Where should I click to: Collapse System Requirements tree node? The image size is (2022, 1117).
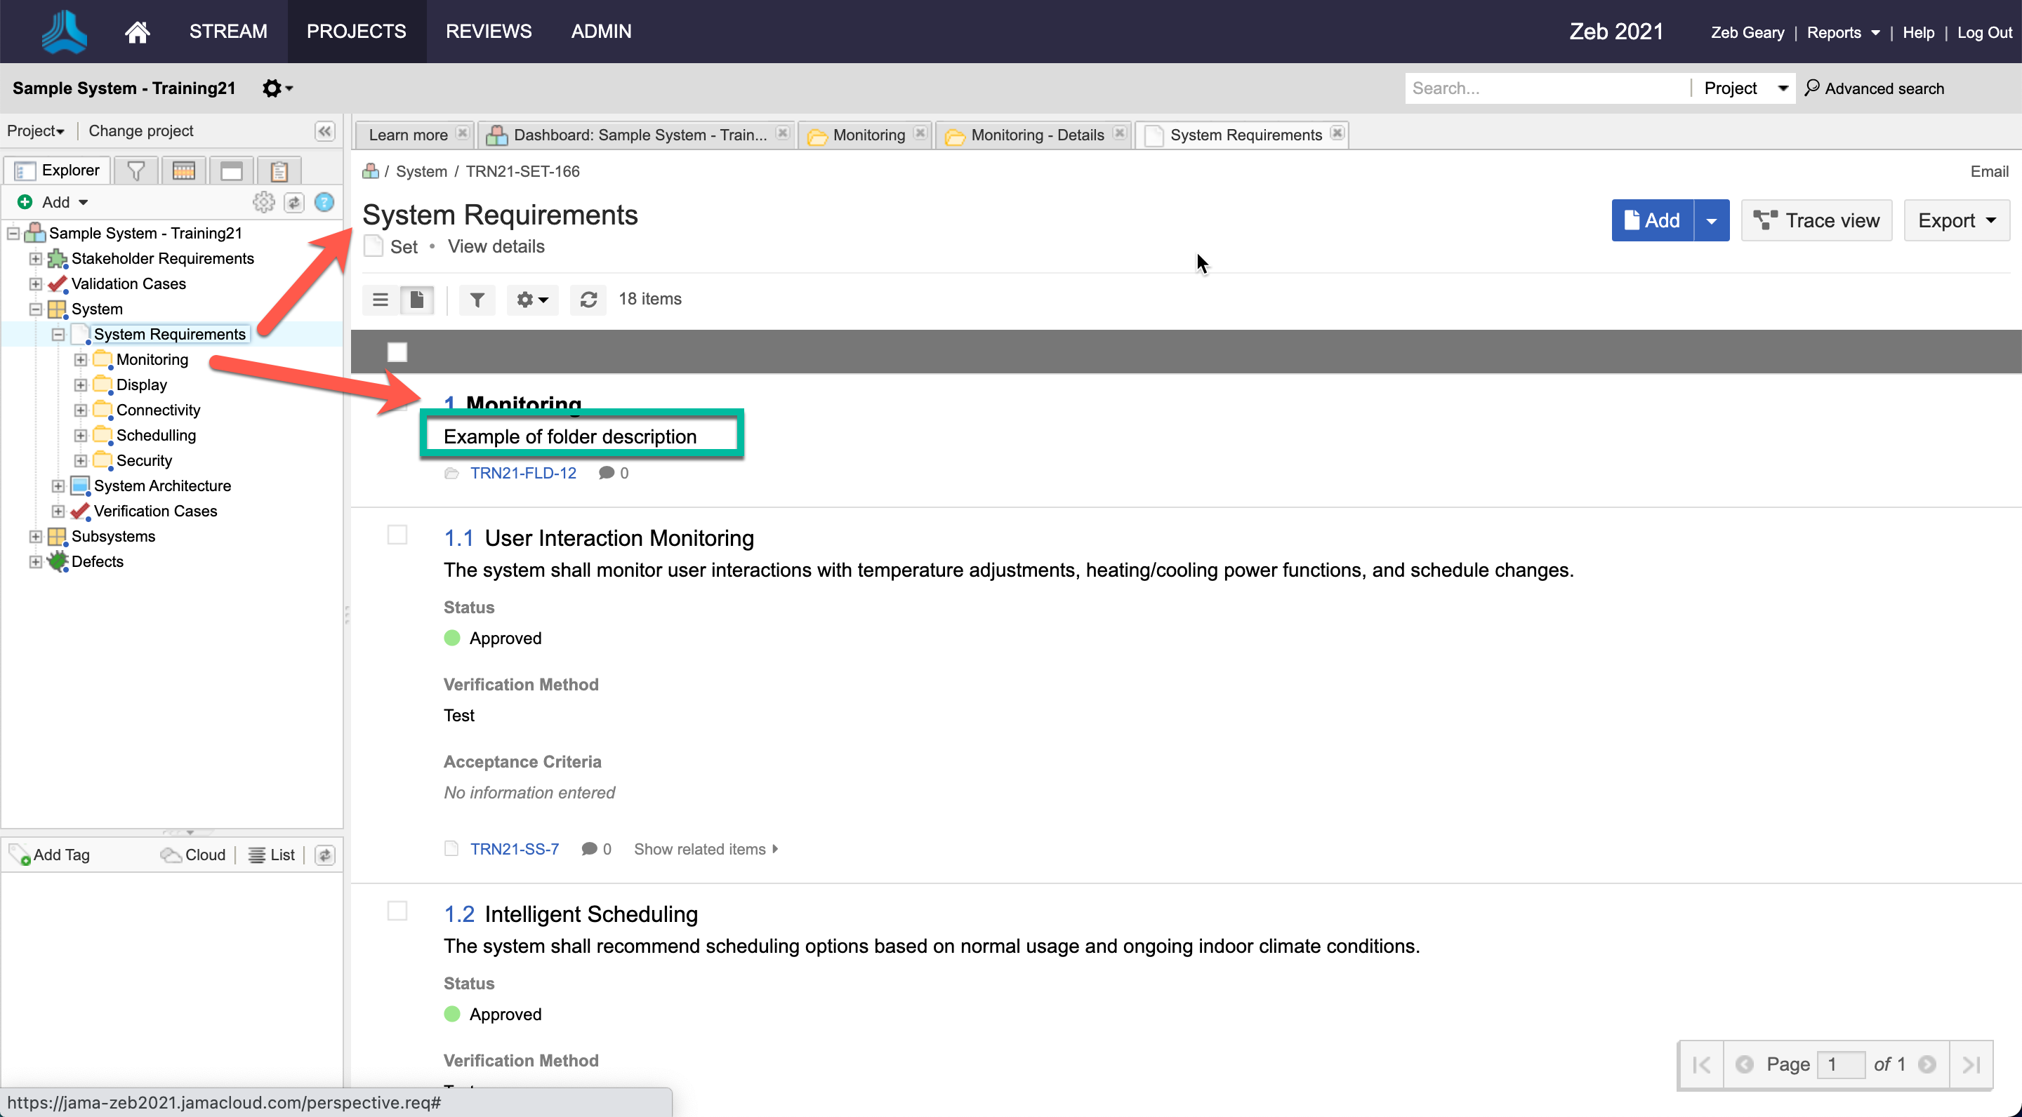[58, 334]
